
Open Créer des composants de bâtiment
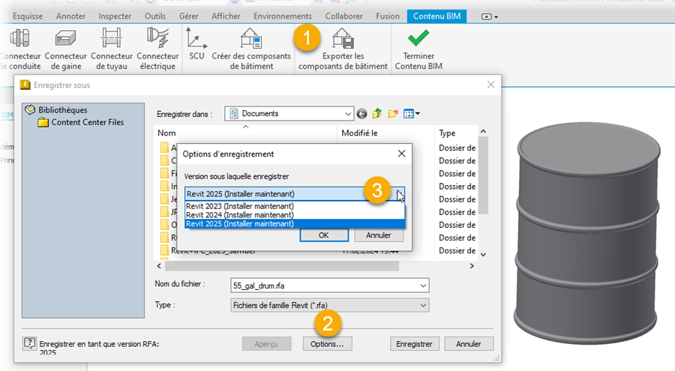[251, 49]
